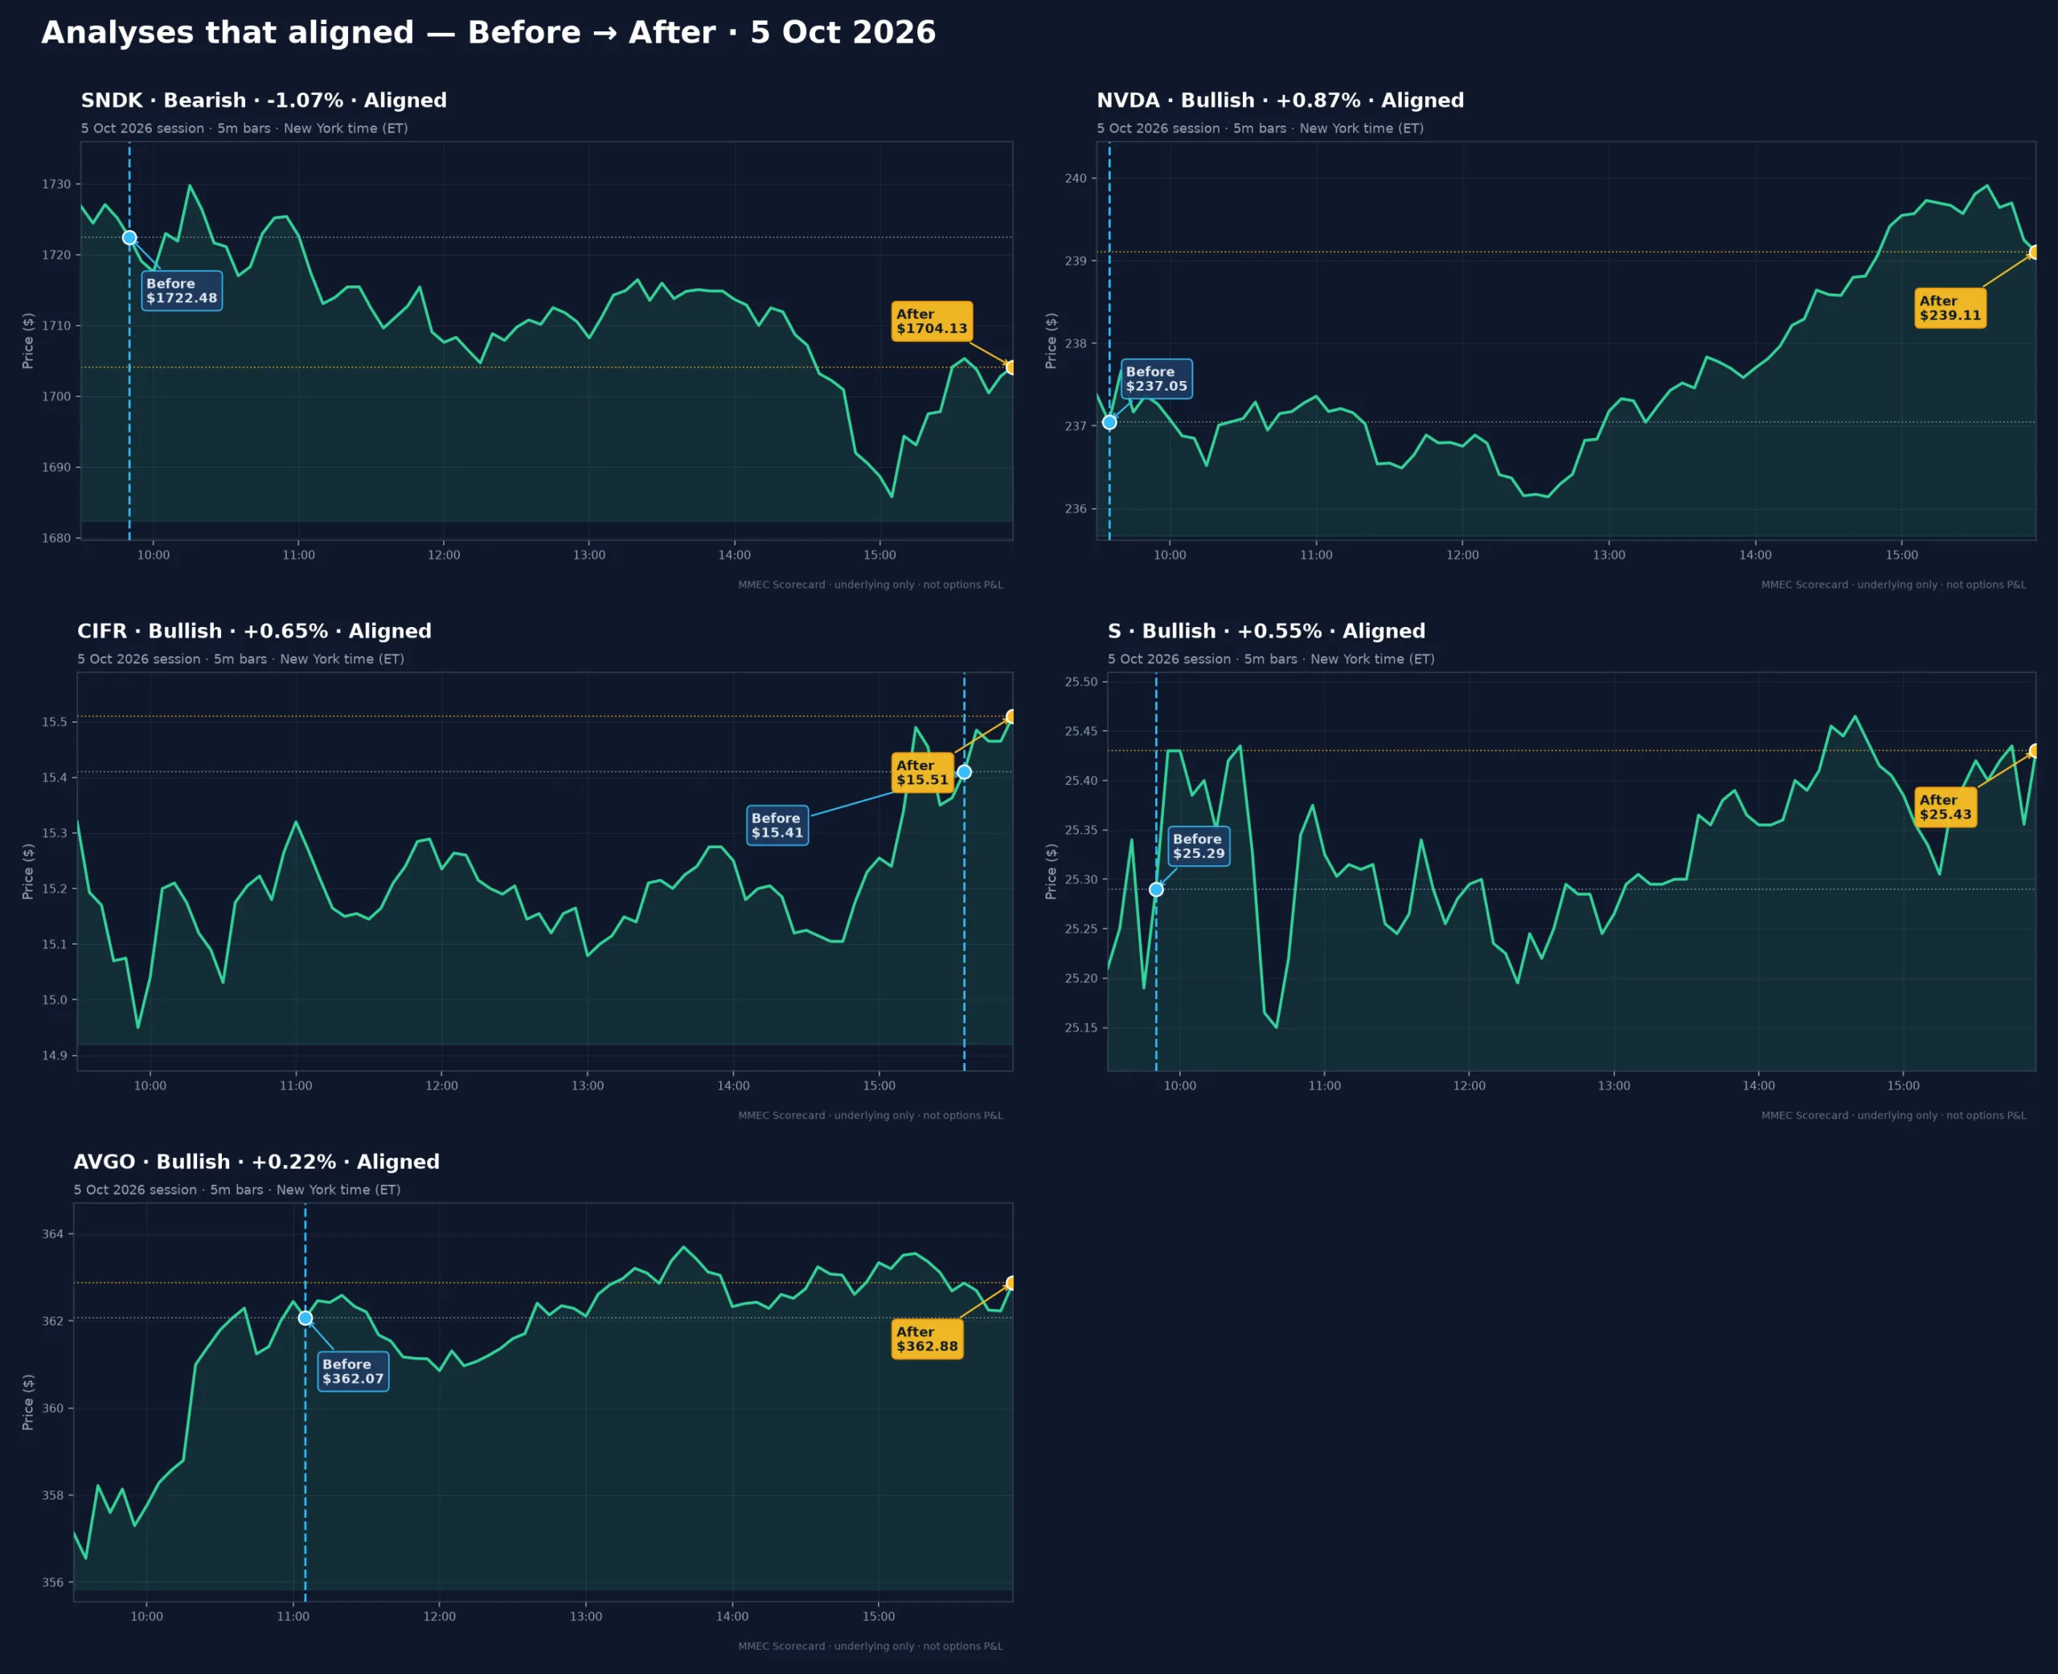Click the main title Analyses that aligned
Viewport: 2058px width, 1674px height.
click(489, 33)
